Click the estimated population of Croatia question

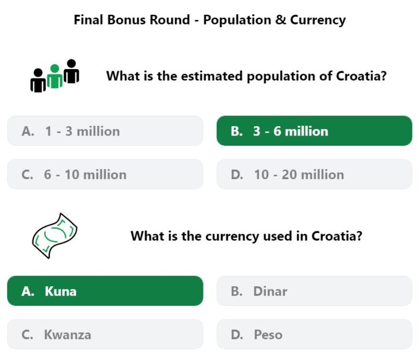247,76
